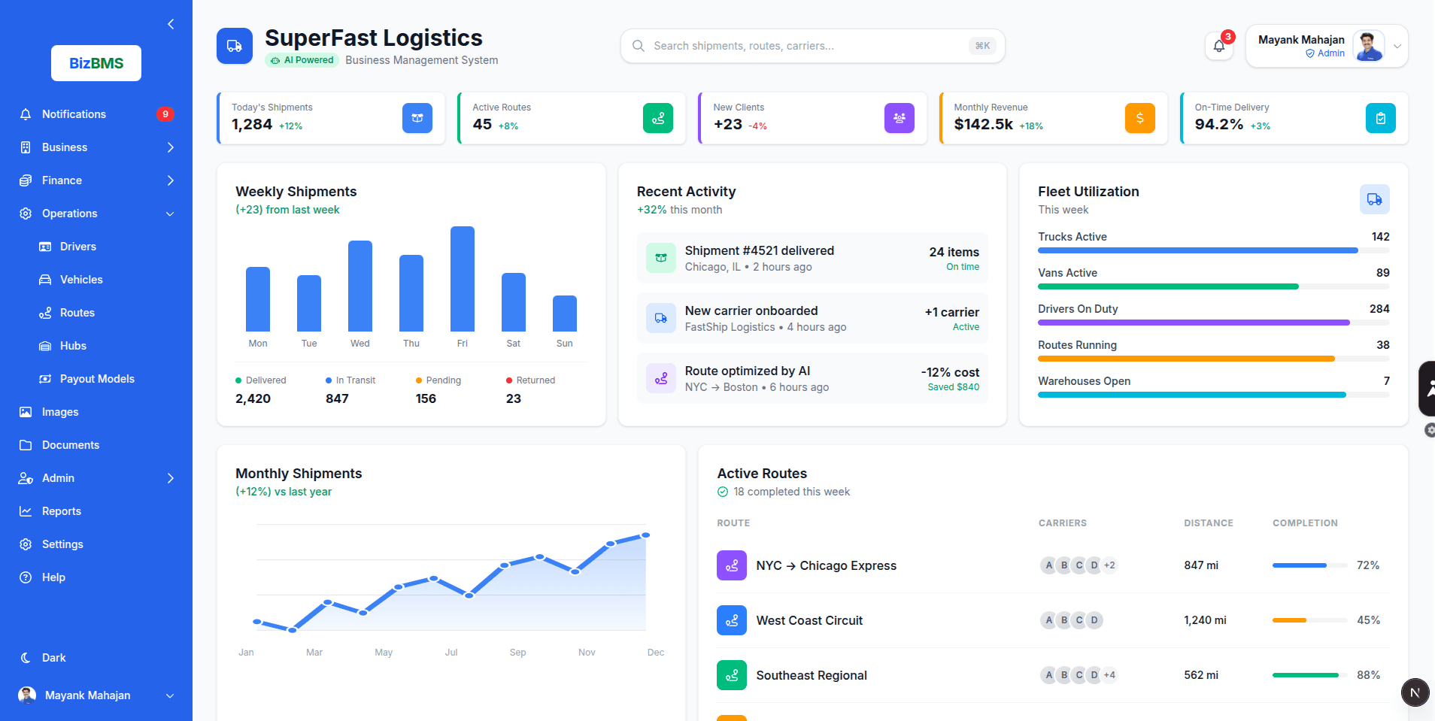Open Payout Models from the sidebar
Image resolution: width=1435 pixels, height=721 pixels.
click(46, 378)
